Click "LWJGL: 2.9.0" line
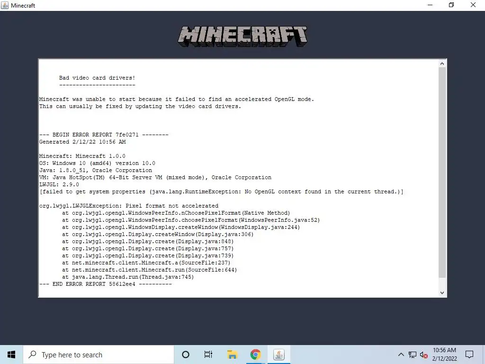This screenshot has height=364, width=485. [x=59, y=185]
